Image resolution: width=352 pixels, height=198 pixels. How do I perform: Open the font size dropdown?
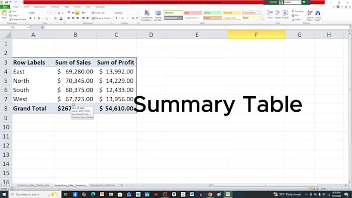[x=55, y=13]
